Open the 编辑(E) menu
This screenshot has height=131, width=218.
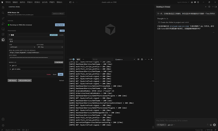click(15, 2)
